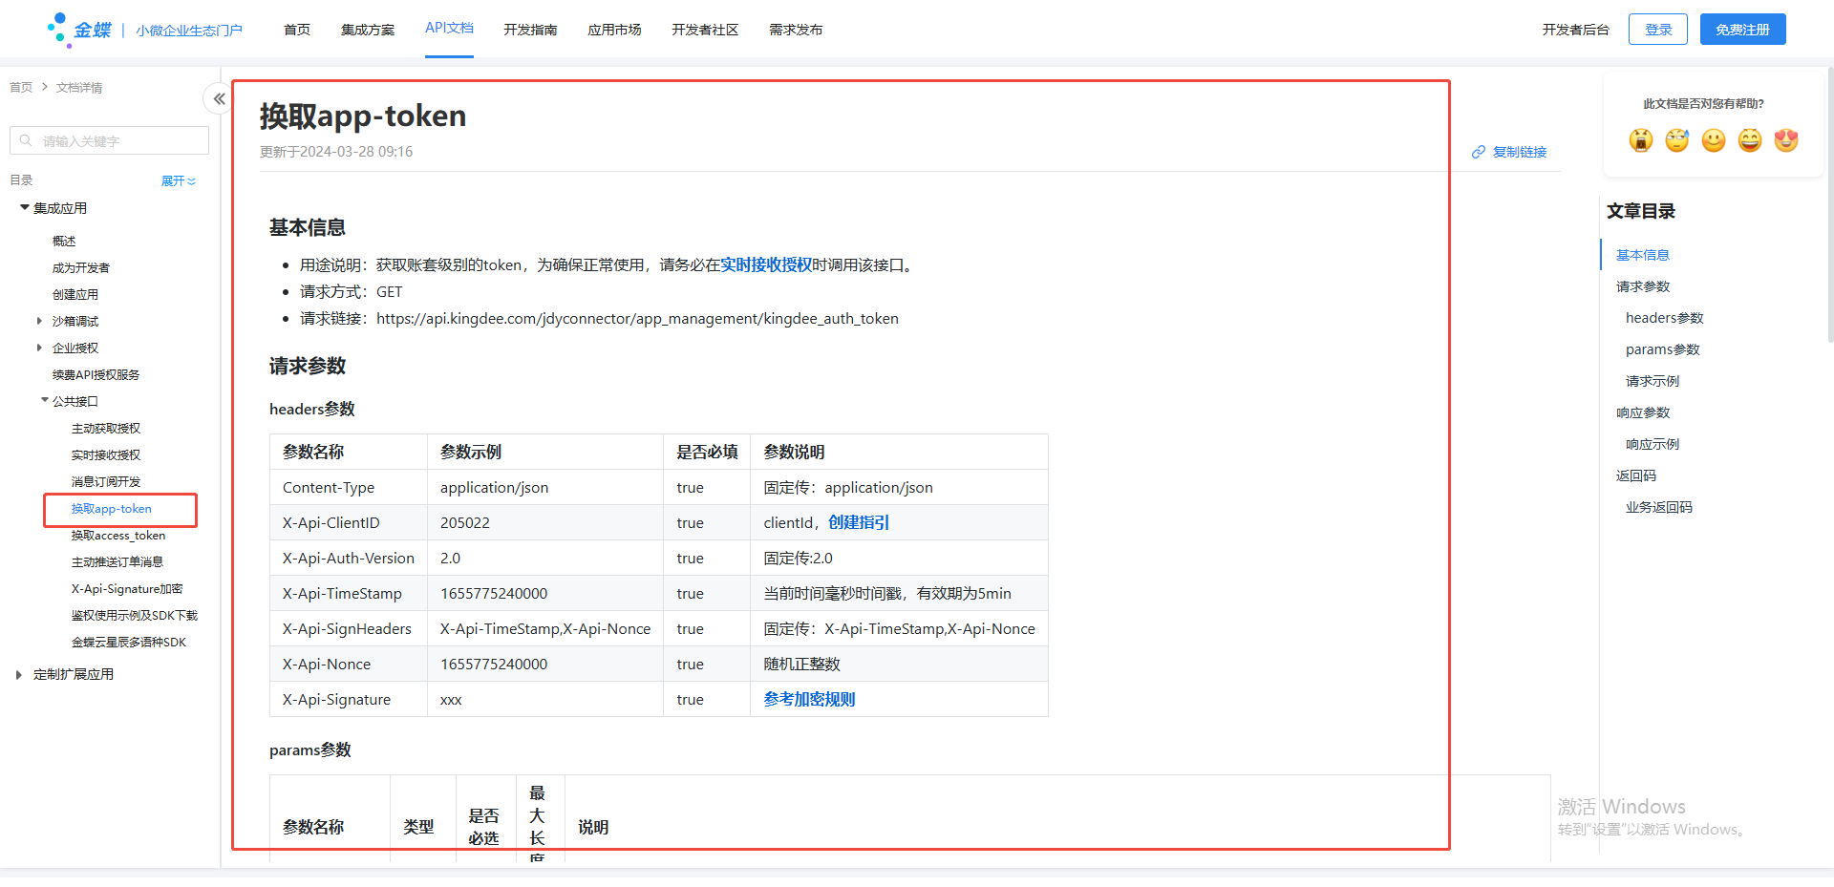
Task: Expand the 沙箱调试 tree node
Action: point(38,321)
